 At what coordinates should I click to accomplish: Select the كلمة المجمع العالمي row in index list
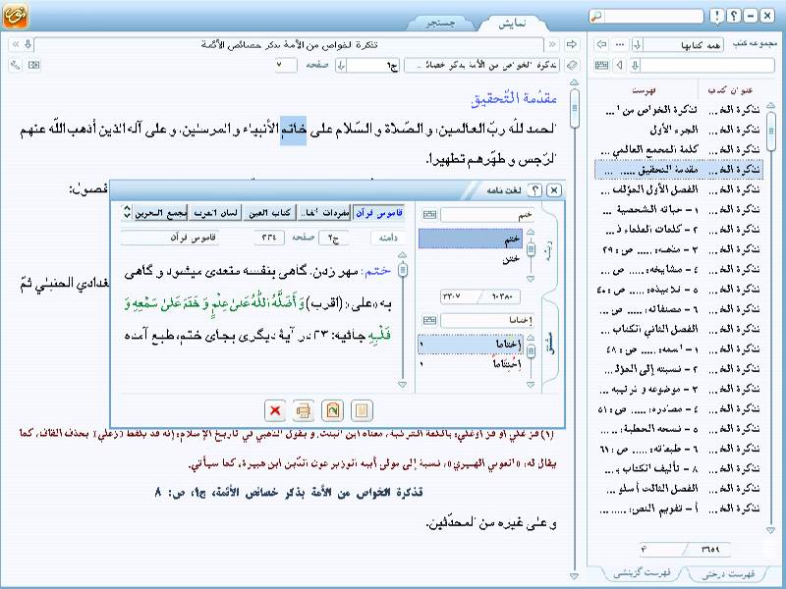pos(678,150)
